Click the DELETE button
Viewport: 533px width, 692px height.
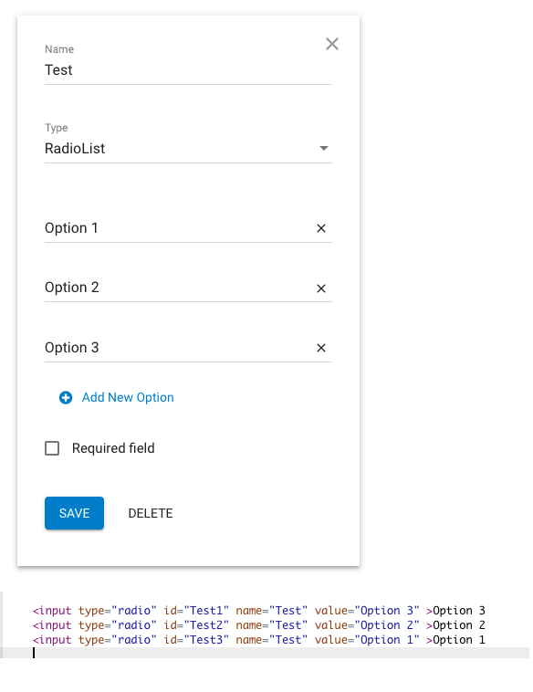pyautogui.click(x=151, y=513)
